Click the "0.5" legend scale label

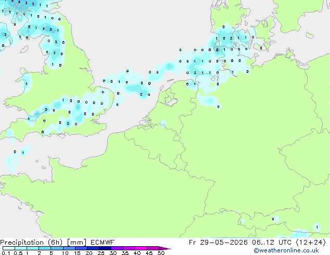[x=18, y=253]
